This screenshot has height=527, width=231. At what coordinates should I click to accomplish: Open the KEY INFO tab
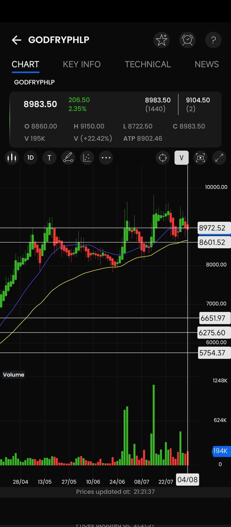tap(82, 65)
